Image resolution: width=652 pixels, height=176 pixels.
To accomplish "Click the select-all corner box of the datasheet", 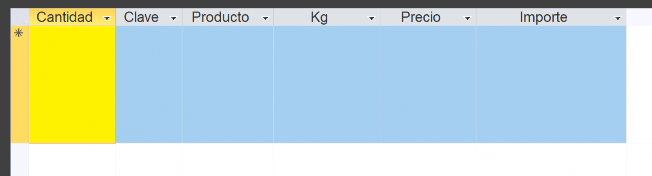I will (20, 17).
